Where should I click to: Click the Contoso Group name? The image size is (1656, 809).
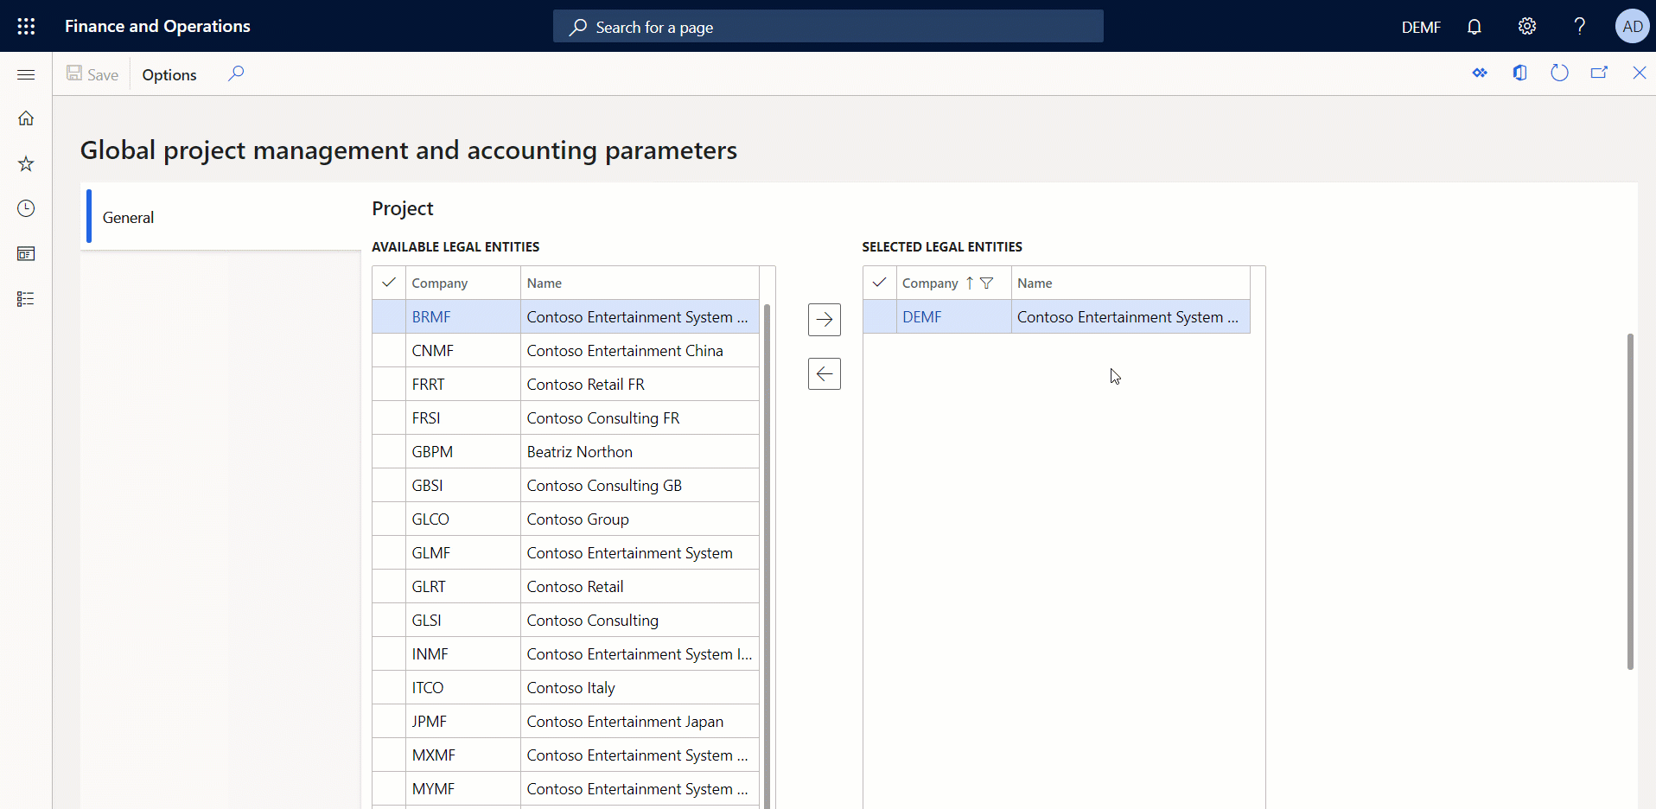(578, 519)
